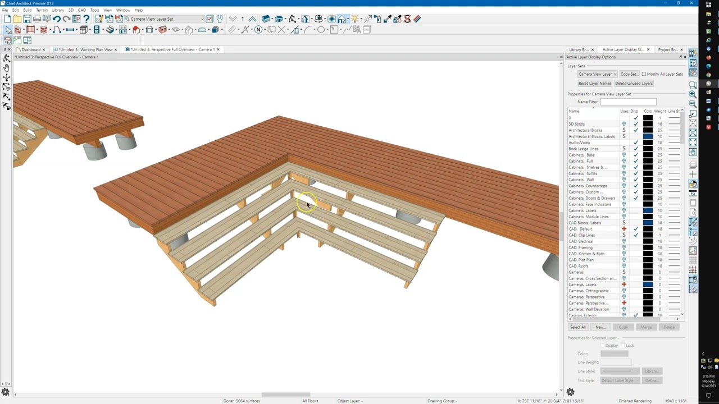Click the Delete Unused Layers button
Image resolution: width=719 pixels, height=404 pixels.
pyautogui.click(x=634, y=83)
